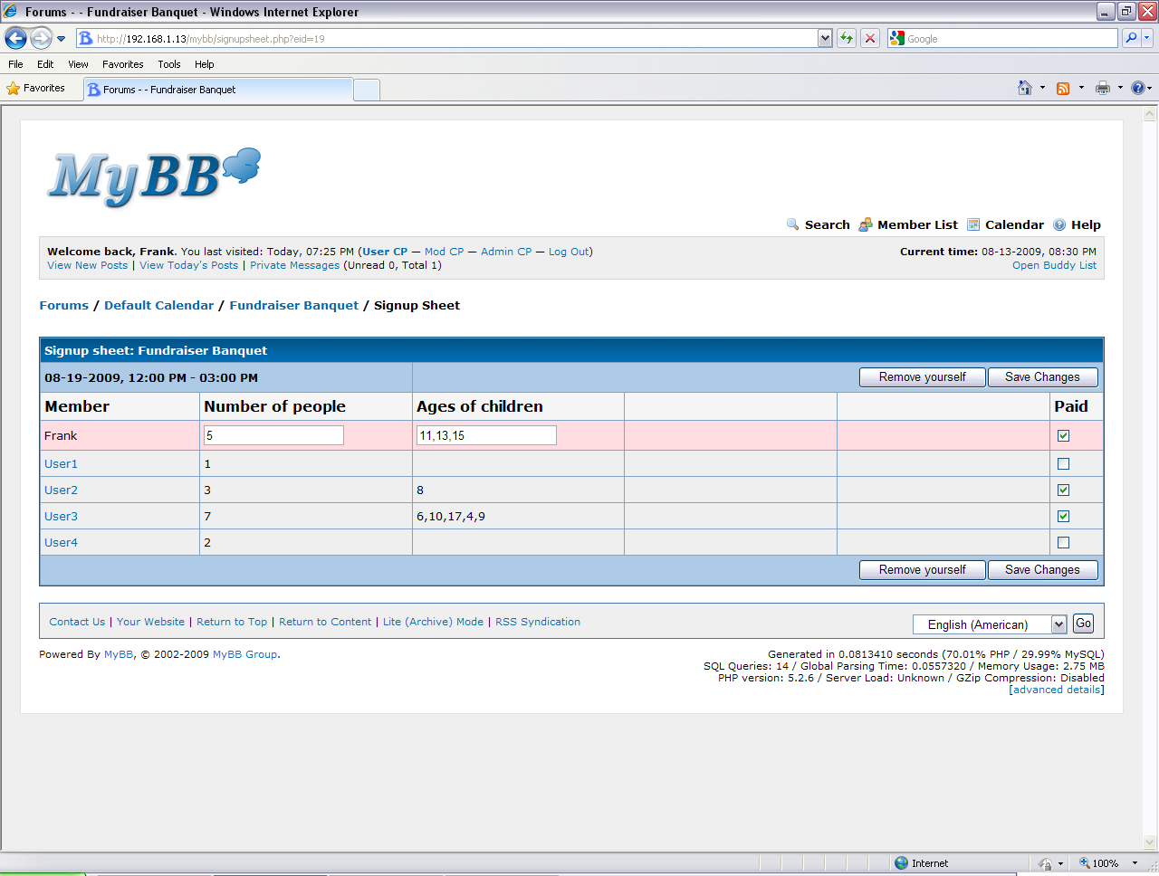Screen dimensions: 1159x876
Task: Open the Print options dropdown arrow
Action: [1120, 88]
